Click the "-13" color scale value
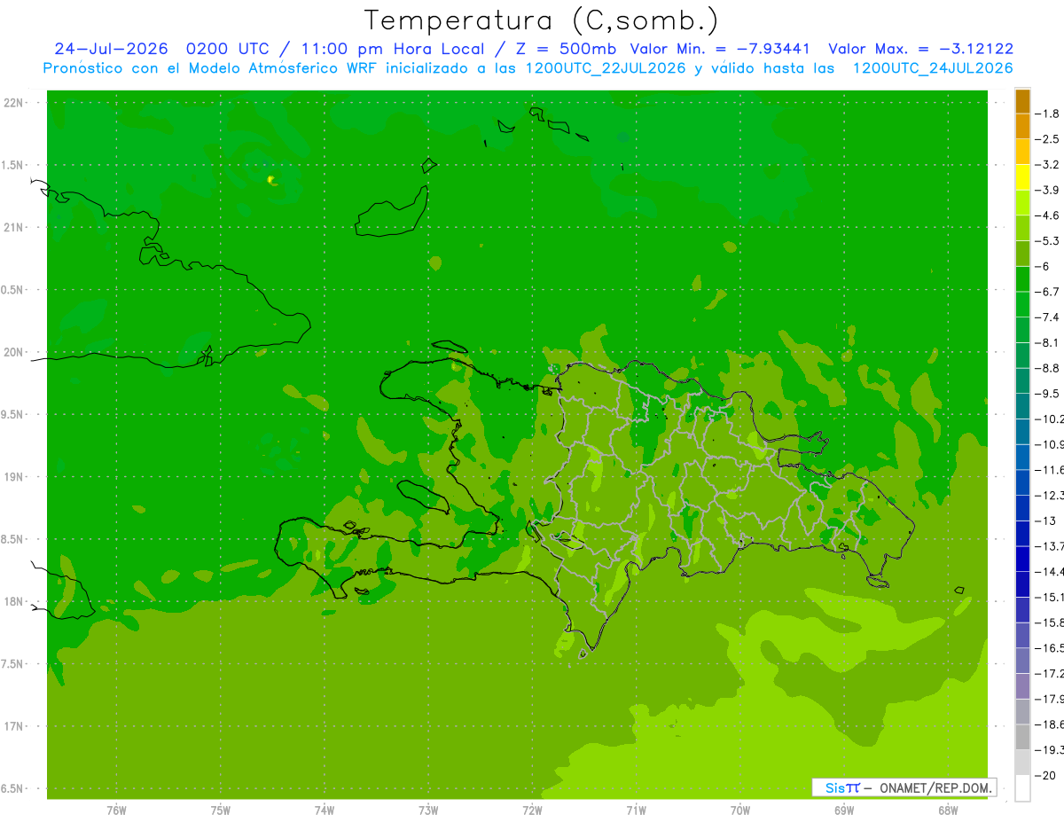Screen dimensions: 1064x822 [1044, 521]
